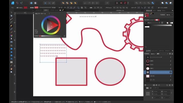This screenshot has width=183, height=103.
Task: Open the 履歴 tab next to 変換
Action: tap(151, 88)
